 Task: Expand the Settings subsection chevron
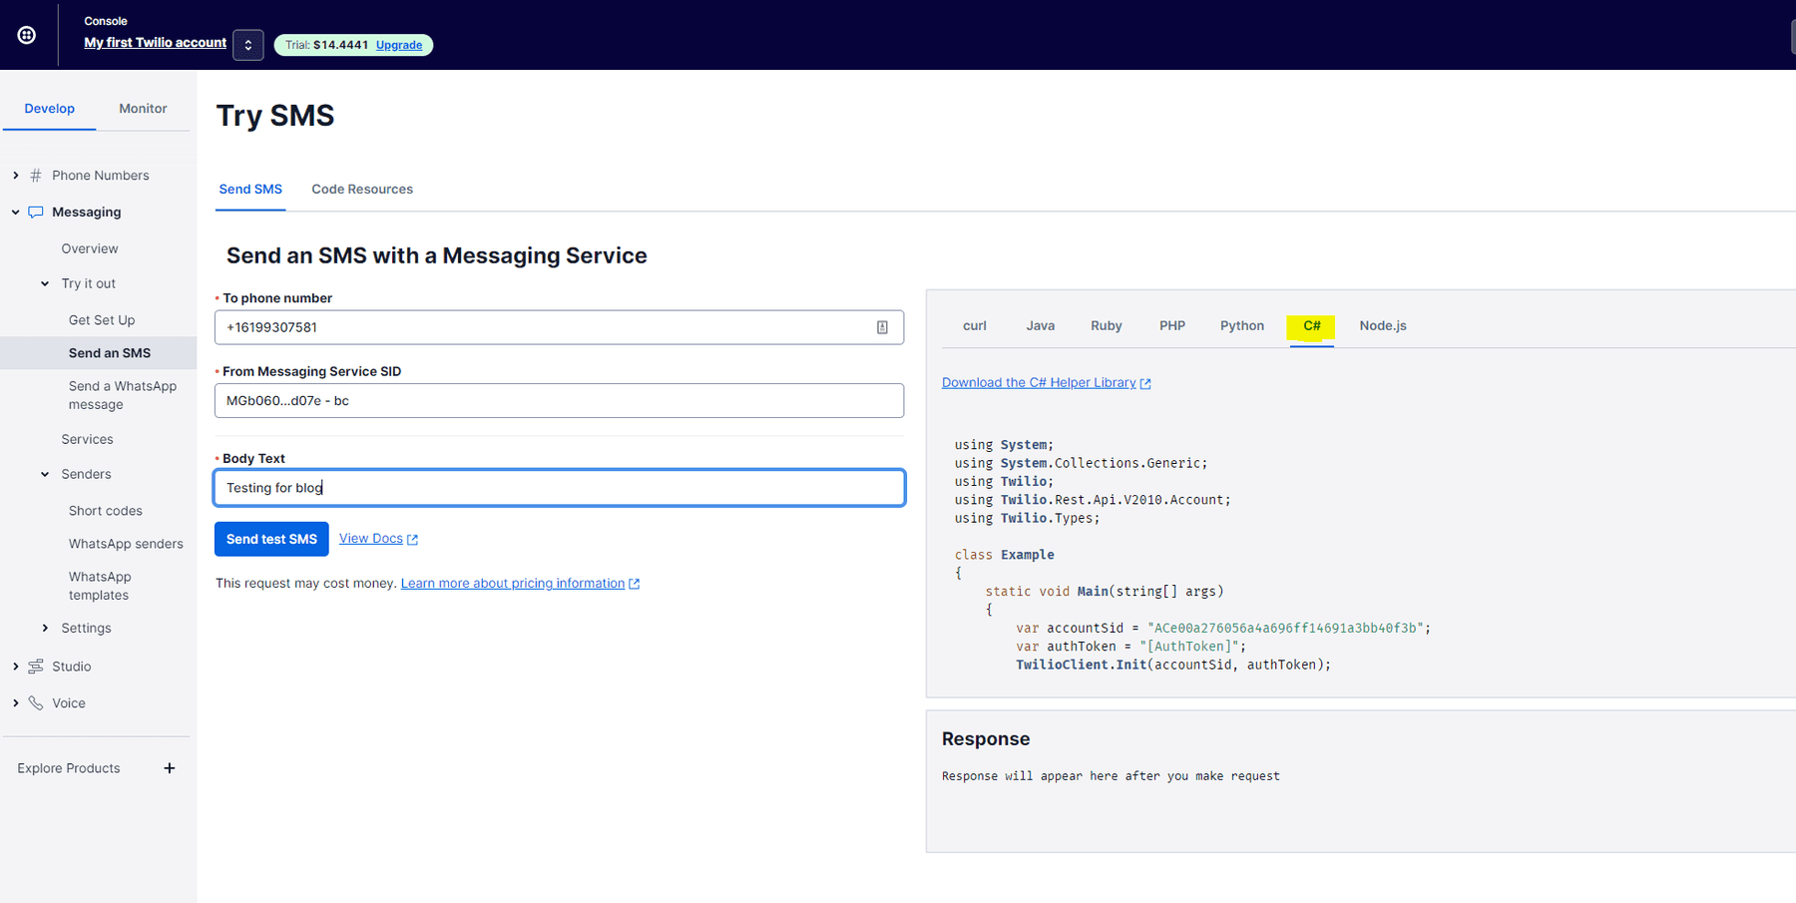(x=45, y=629)
